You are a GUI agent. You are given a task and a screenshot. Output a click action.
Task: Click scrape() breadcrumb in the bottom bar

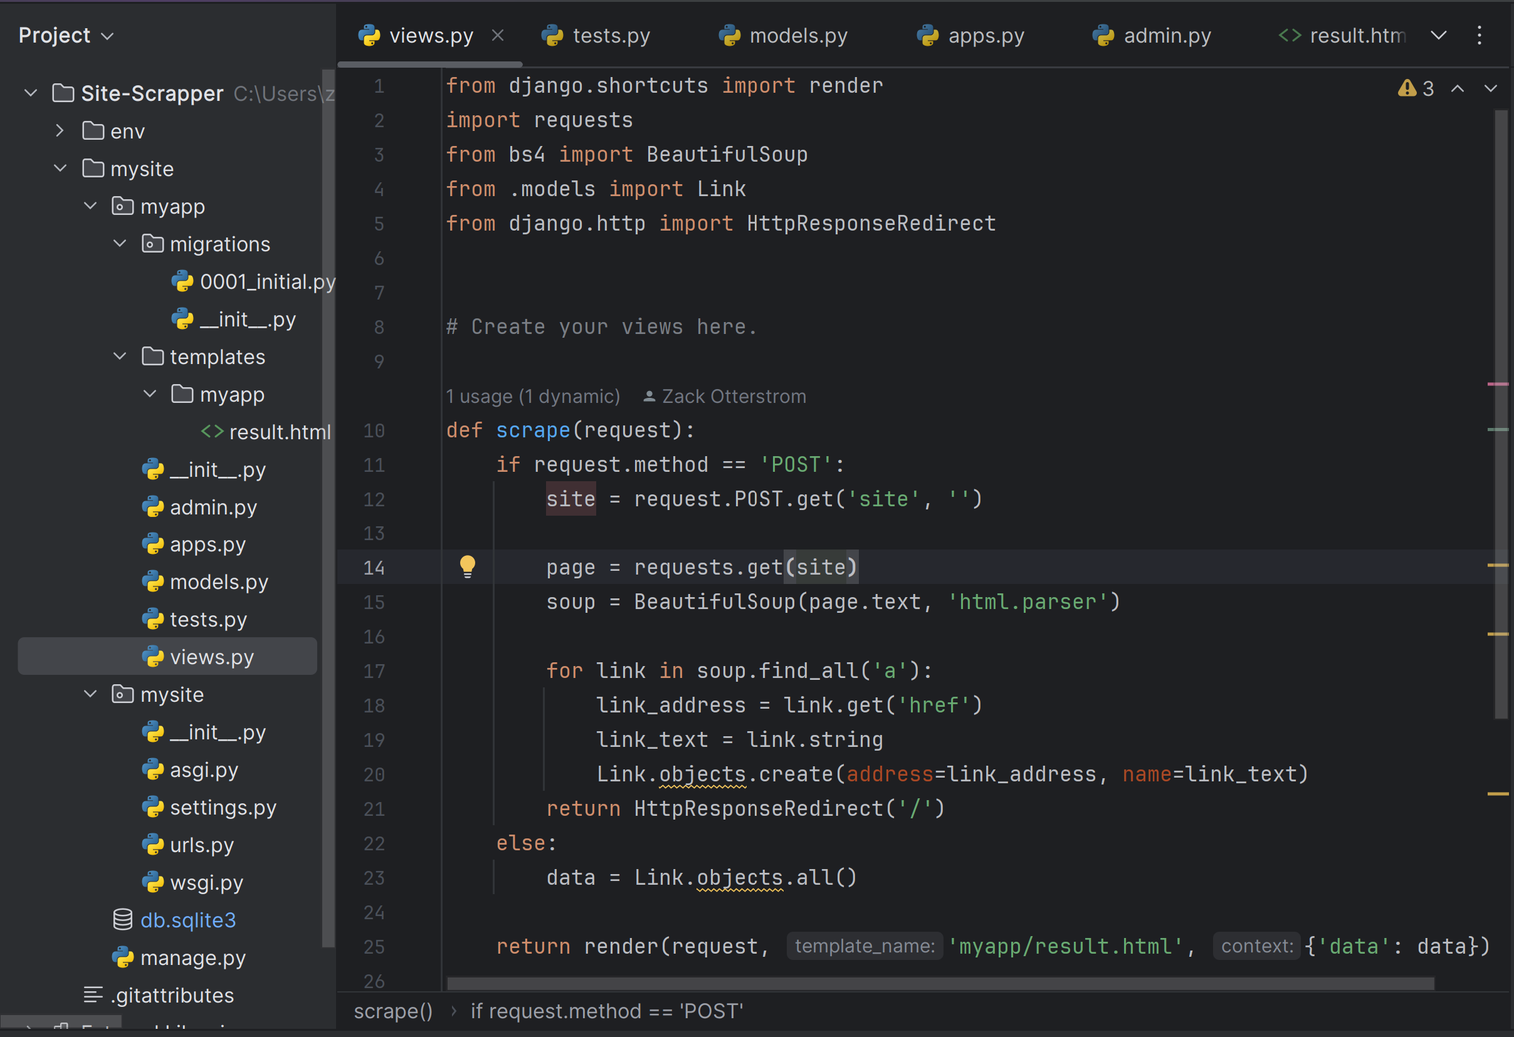[393, 1011]
